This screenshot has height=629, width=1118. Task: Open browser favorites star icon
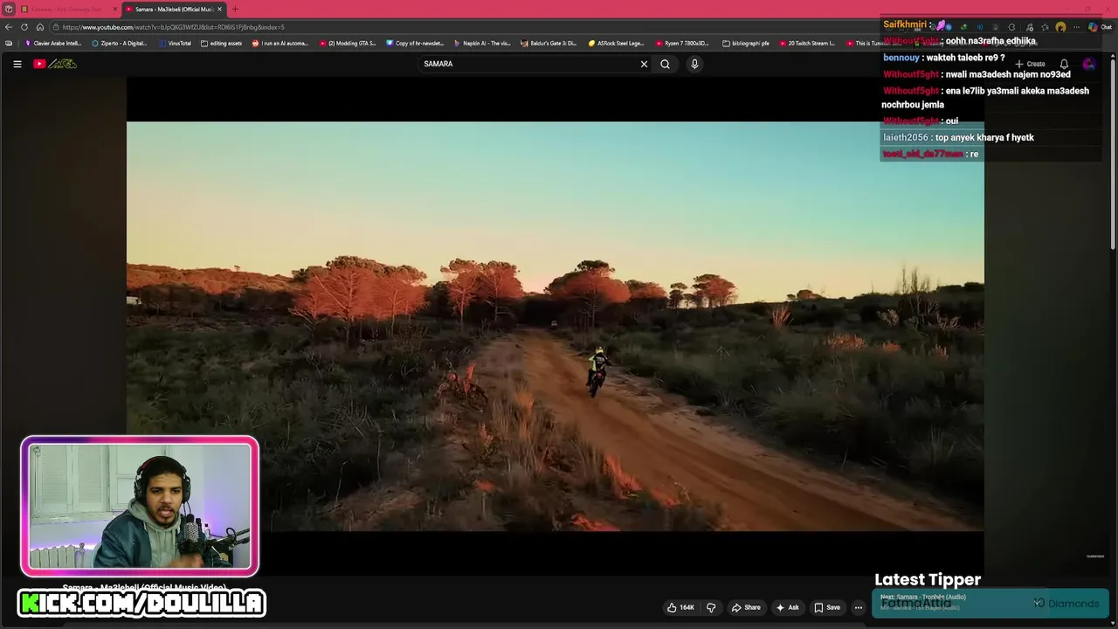point(1045,27)
